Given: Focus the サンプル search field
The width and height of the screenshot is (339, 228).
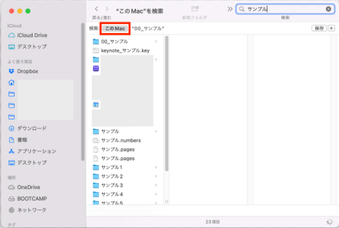Looking at the screenshot, I should coord(285,9).
